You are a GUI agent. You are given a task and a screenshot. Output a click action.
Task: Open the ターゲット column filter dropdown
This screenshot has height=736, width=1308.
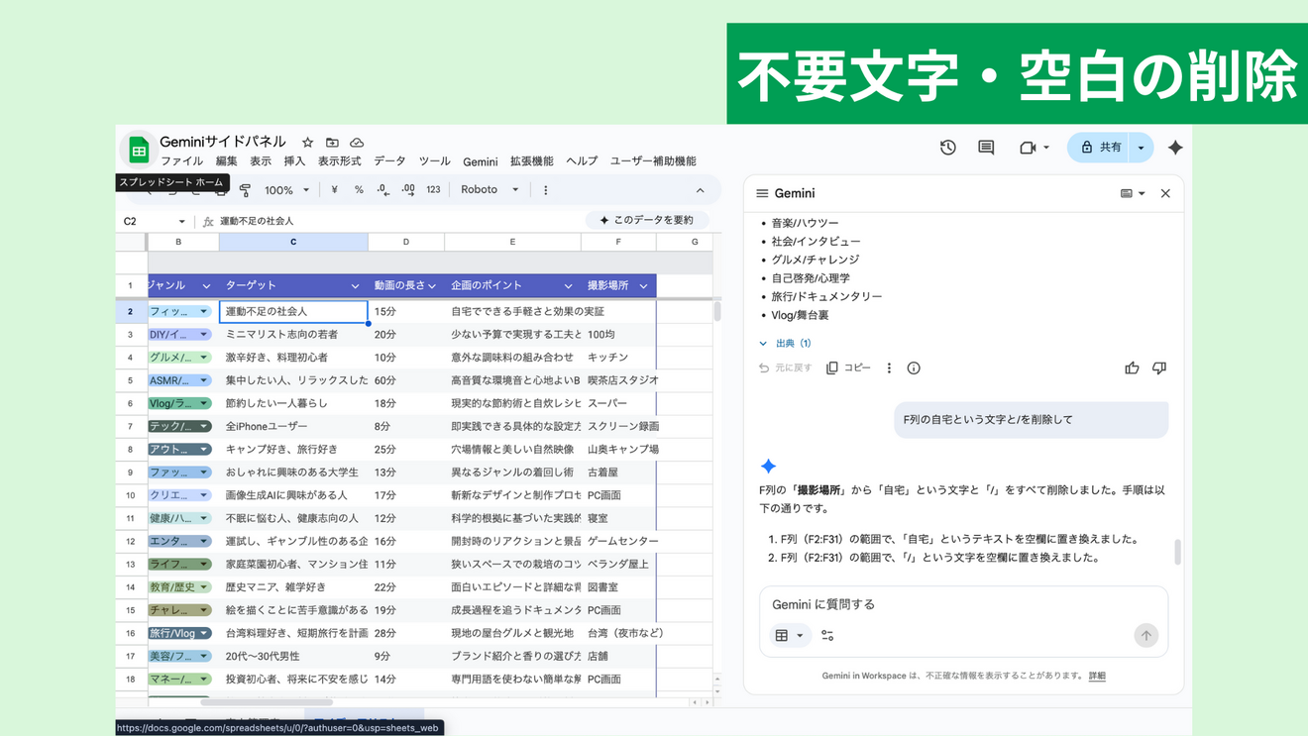point(355,286)
